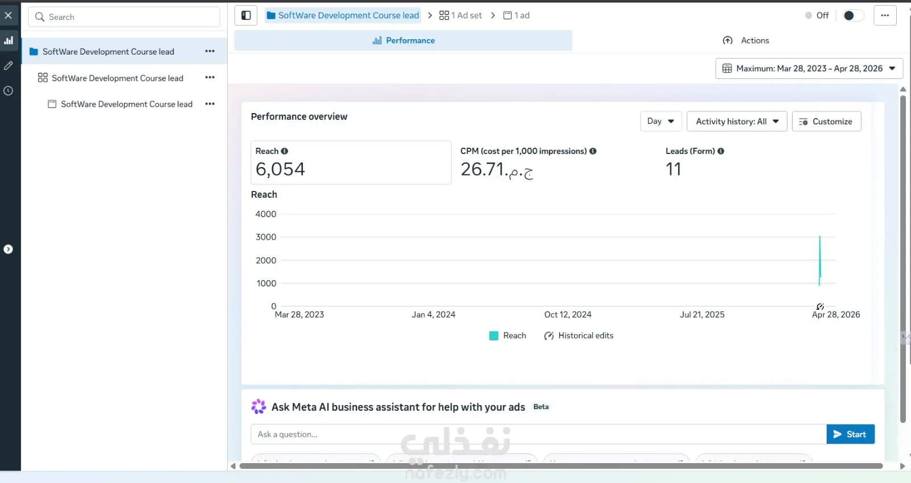The height and width of the screenshot is (483, 911).
Task: Focus the 'Ask a question...' input
Action: click(x=539, y=434)
